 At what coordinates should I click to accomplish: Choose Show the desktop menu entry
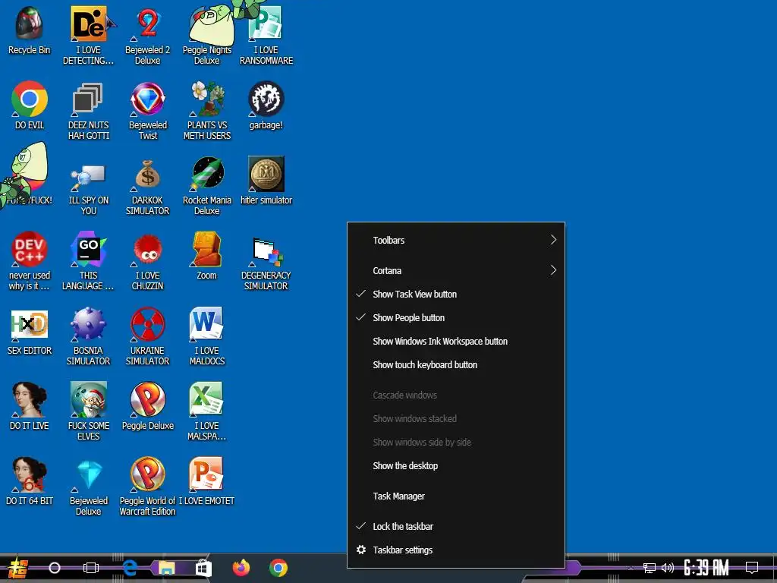point(456,466)
